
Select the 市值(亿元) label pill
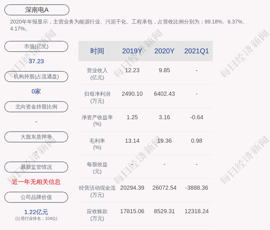click(36, 46)
